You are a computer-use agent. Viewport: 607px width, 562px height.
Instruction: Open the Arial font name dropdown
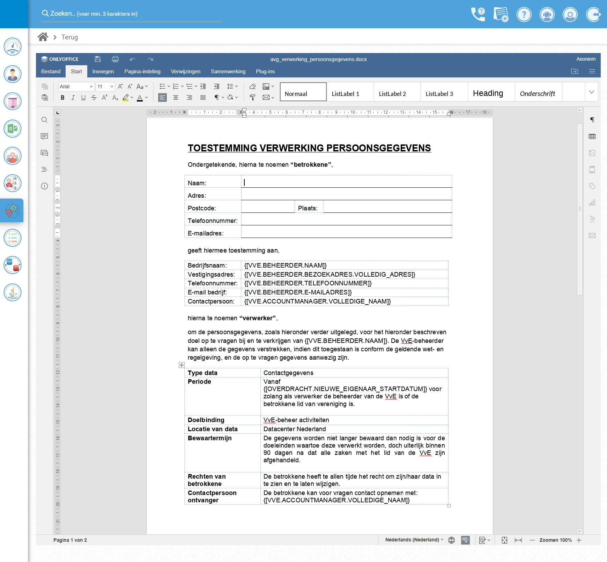(91, 87)
